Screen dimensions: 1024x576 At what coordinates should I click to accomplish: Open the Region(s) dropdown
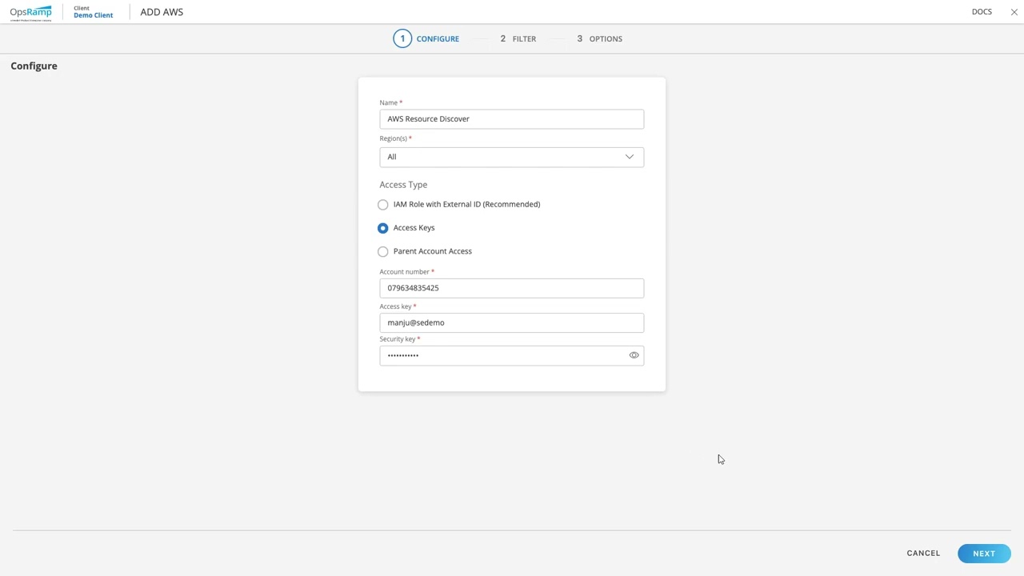pyautogui.click(x=512, y=157)
